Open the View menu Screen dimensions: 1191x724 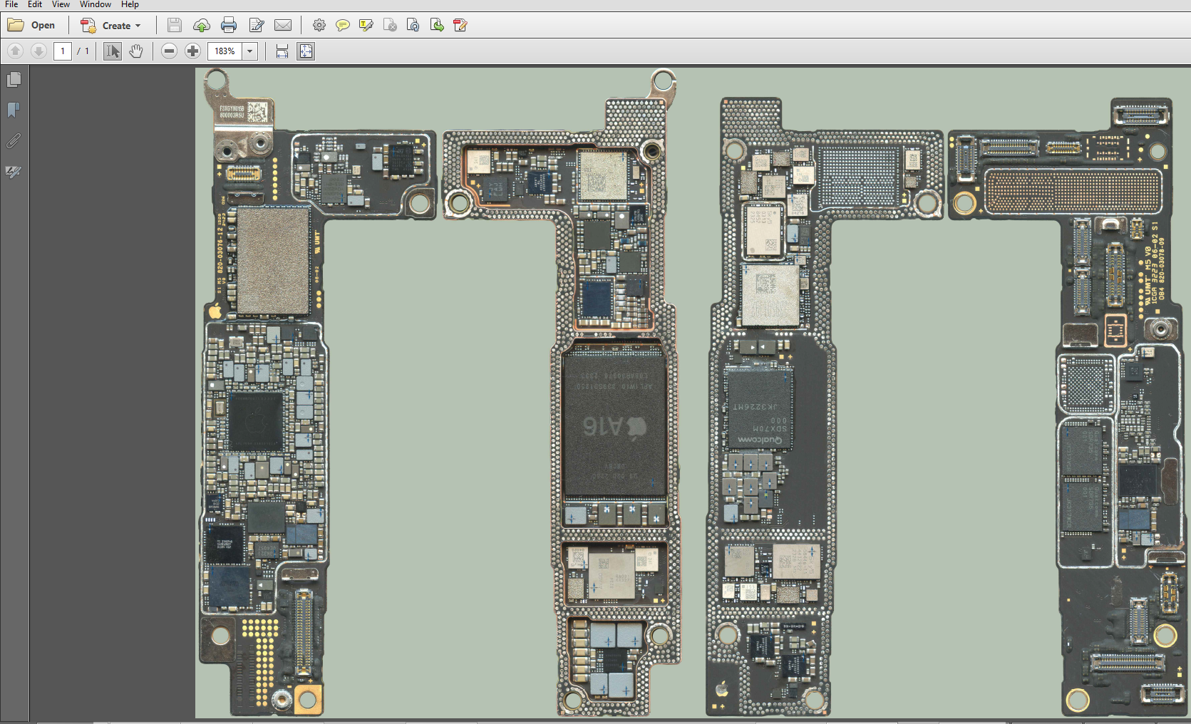(61, 4)
